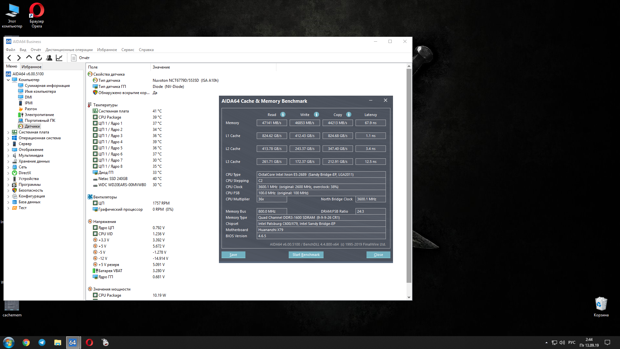
Task: Click the Back navigation arrow in toolbar
Action: pyautogui.click(x=9, y=58)
